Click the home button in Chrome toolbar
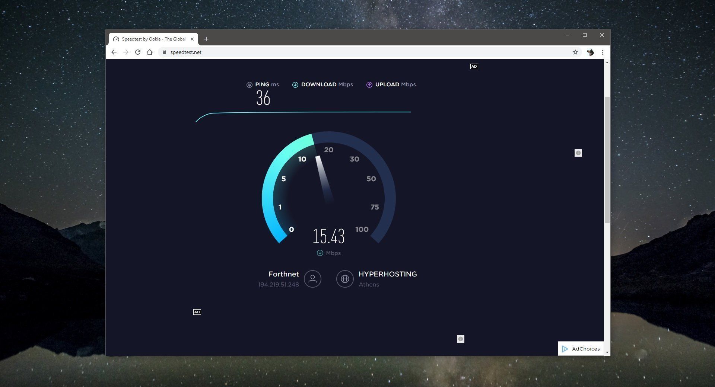 [150, 52]
